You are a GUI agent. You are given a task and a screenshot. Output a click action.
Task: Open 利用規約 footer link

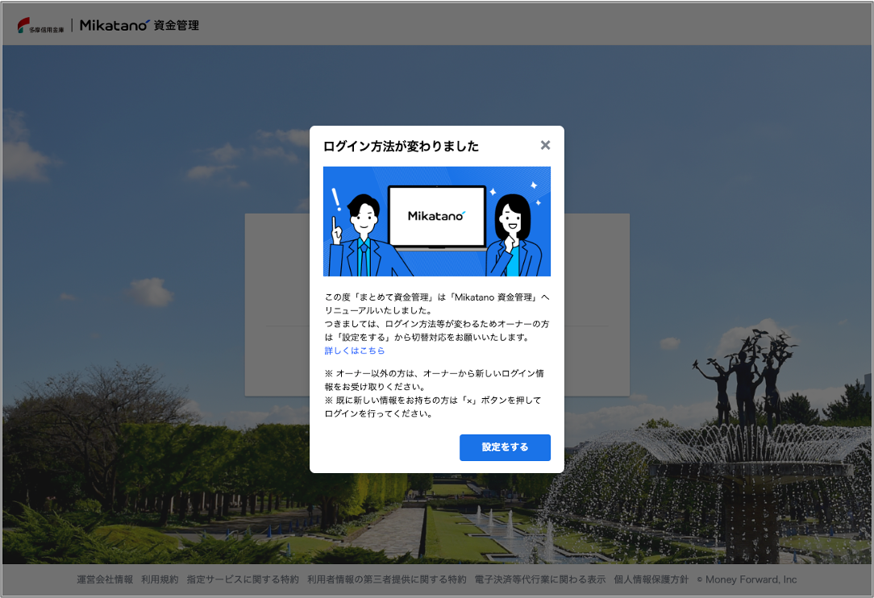click(x=160, y=579)
